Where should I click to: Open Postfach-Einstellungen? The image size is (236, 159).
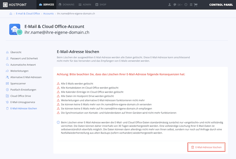23,90
